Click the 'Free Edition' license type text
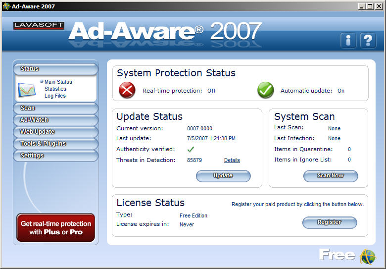Viewport: 386px width, 269px height. coord(193,215)
